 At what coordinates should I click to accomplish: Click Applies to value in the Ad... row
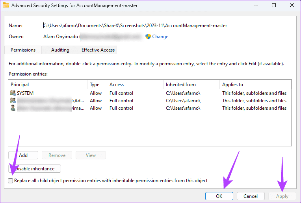255,101
